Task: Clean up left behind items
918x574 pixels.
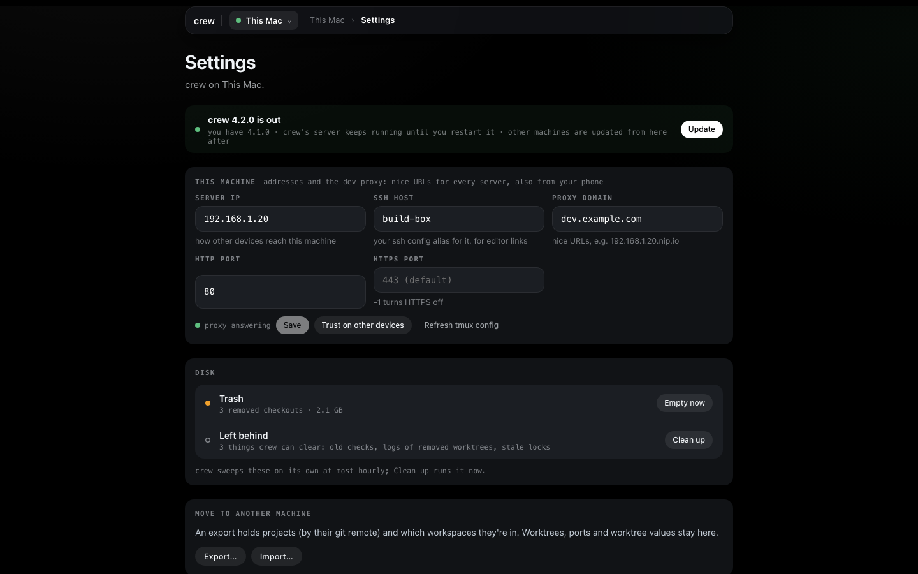Action: 688,440
